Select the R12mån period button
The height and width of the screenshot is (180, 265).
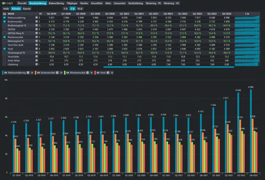[16, 9]
